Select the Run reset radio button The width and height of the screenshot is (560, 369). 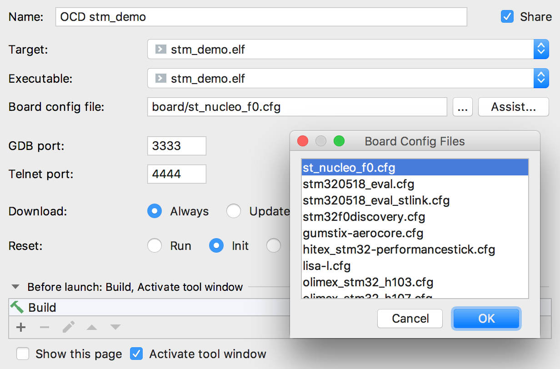[155, 246]
